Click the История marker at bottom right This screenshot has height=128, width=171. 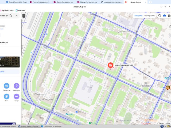pyautogui.click(x=146, y=120)
